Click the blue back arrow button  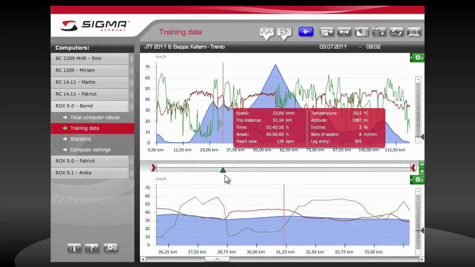click(306, 32)
